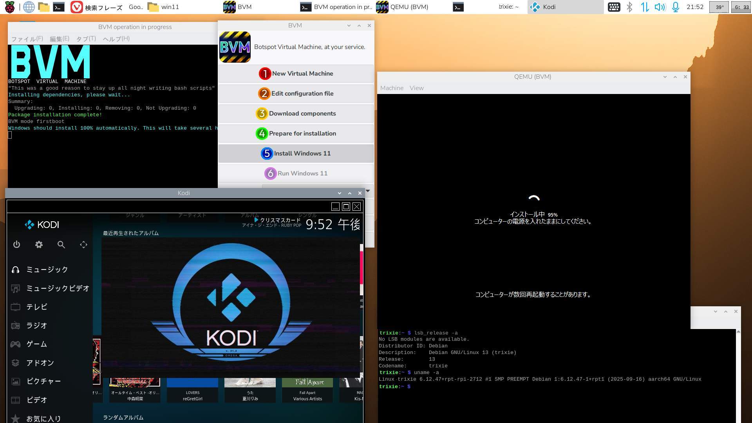Screen dimensions: 752x423
Task: Click Kodi power icon
Action: click(x=16, y=245)
